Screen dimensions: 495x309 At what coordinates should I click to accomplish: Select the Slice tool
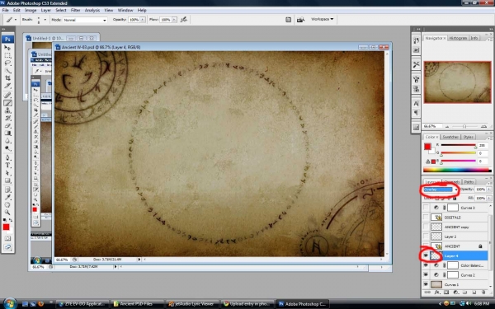7,86
